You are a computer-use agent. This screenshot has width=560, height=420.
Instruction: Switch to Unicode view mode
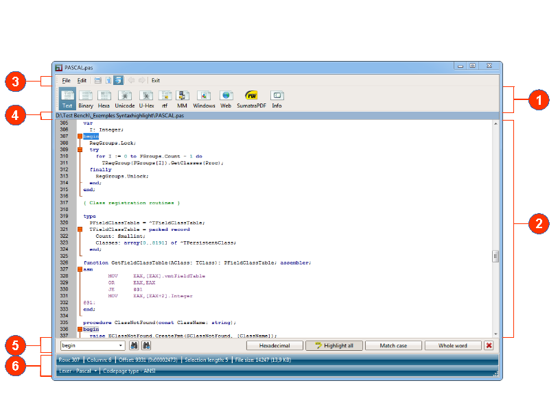[125, 99]
